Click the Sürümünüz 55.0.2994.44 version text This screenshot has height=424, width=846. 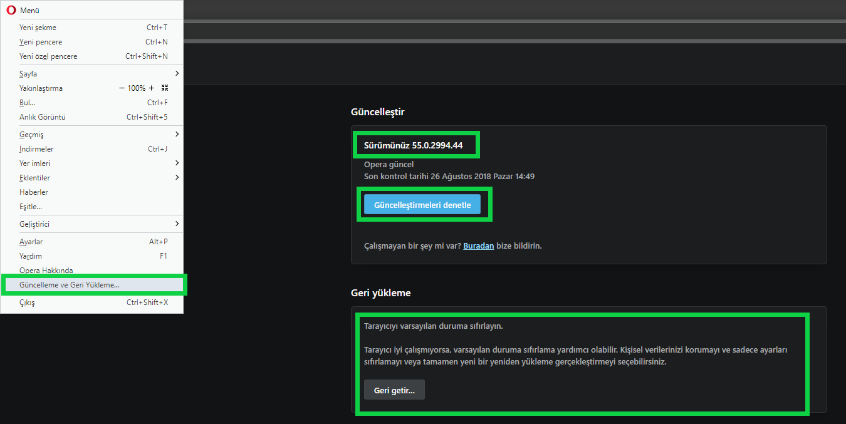(414, 145)
